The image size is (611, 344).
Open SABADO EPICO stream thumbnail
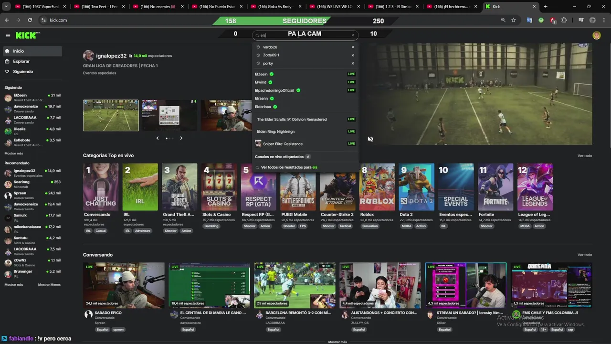(124, 285)
